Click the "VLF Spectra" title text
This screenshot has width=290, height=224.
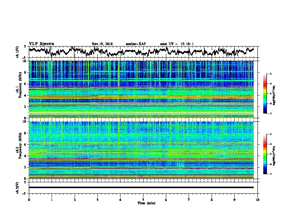coord(41,44)
